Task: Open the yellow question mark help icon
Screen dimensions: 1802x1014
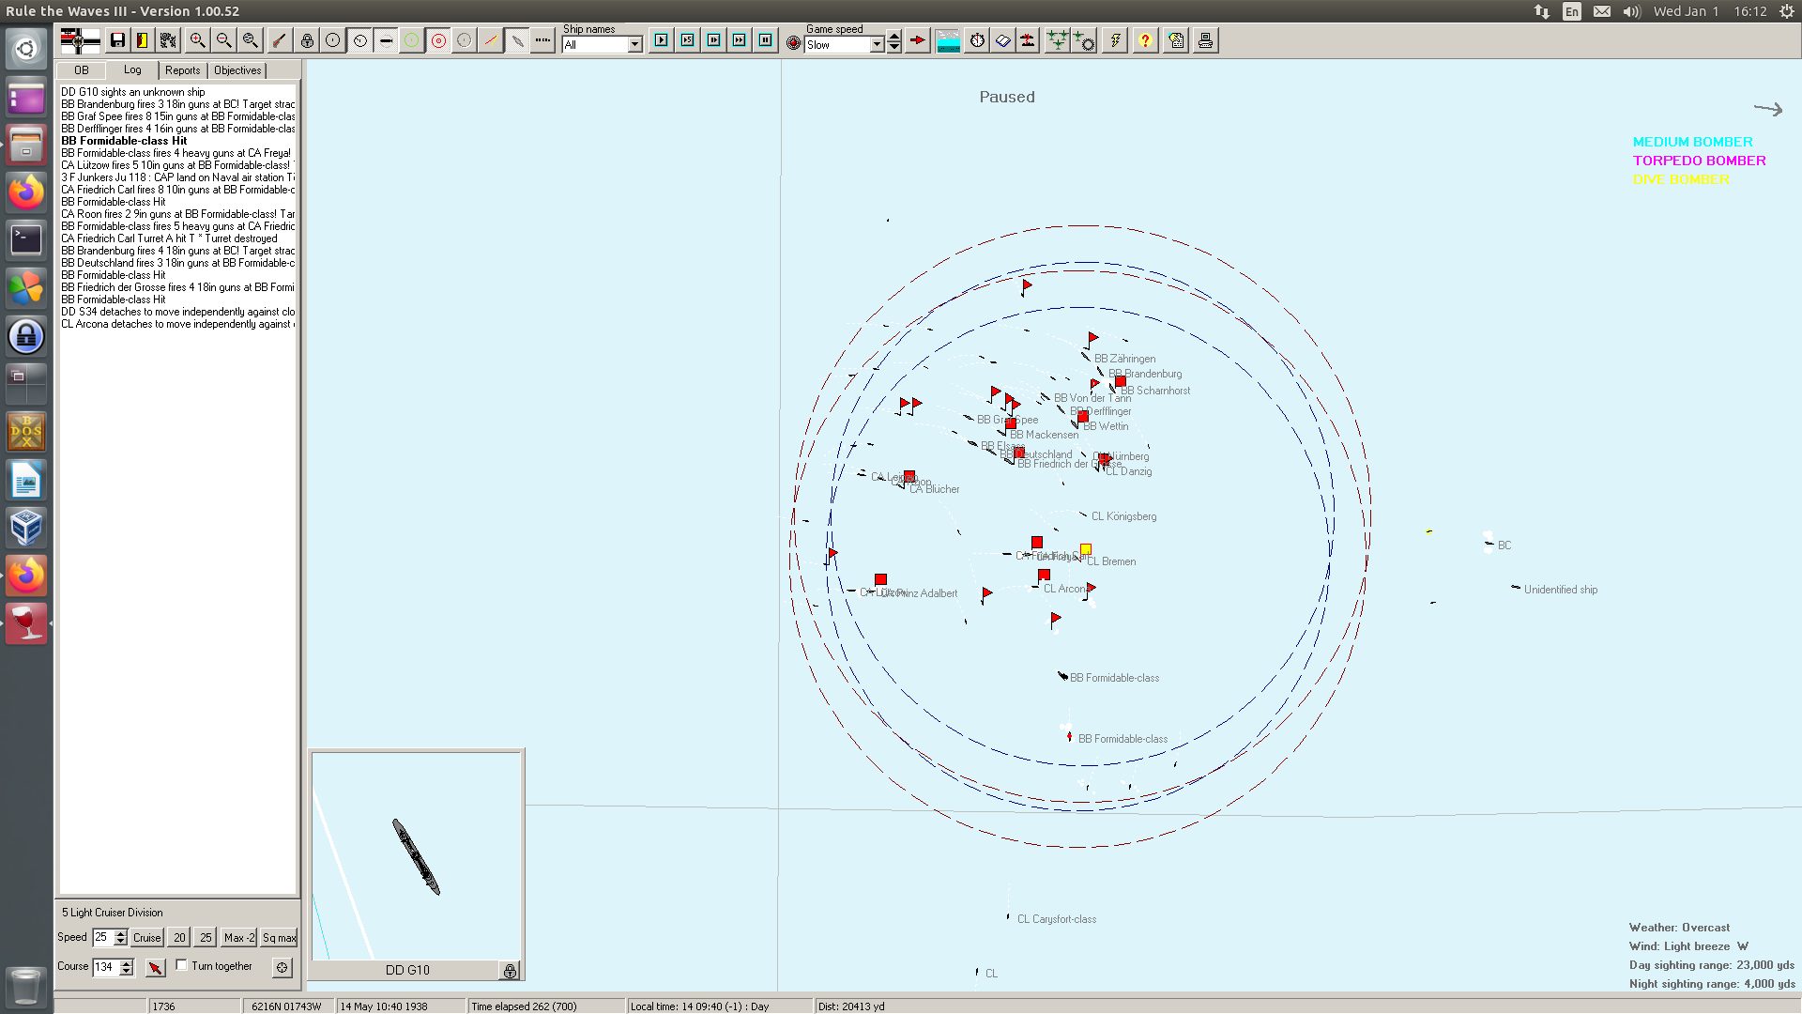Action: (1145, 40)
